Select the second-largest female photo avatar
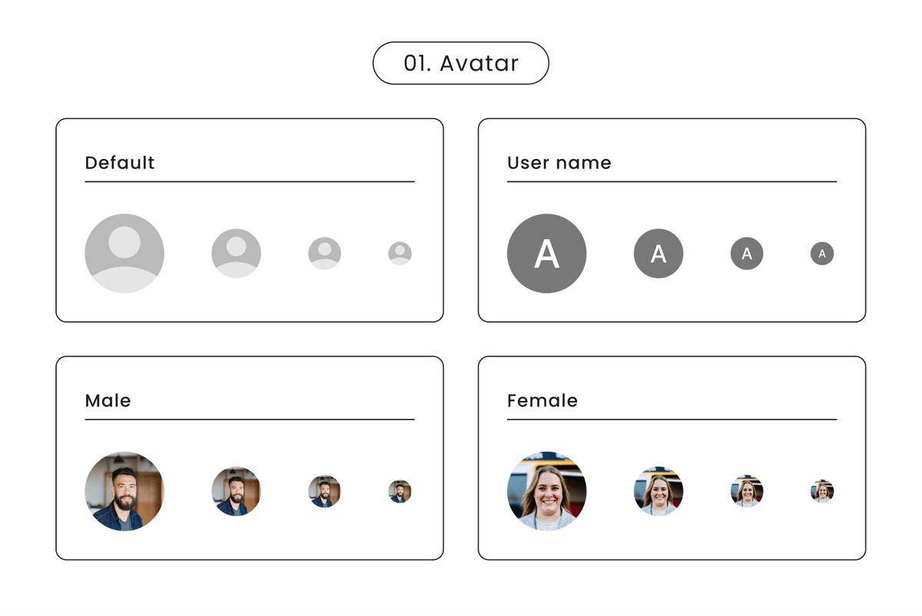 pos(658,492)
